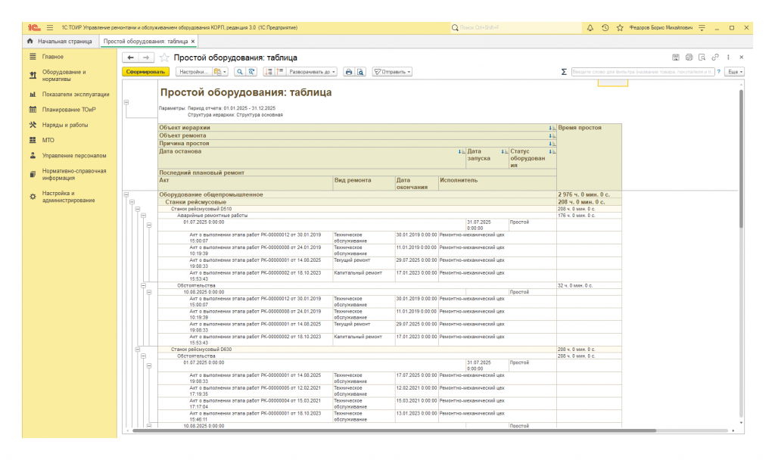Image resolution: width=775 pixels, height=460 pixels.
Task: Sort by Объект ремонта column icon
Action: pyautogui.click(x=552, y=136)
